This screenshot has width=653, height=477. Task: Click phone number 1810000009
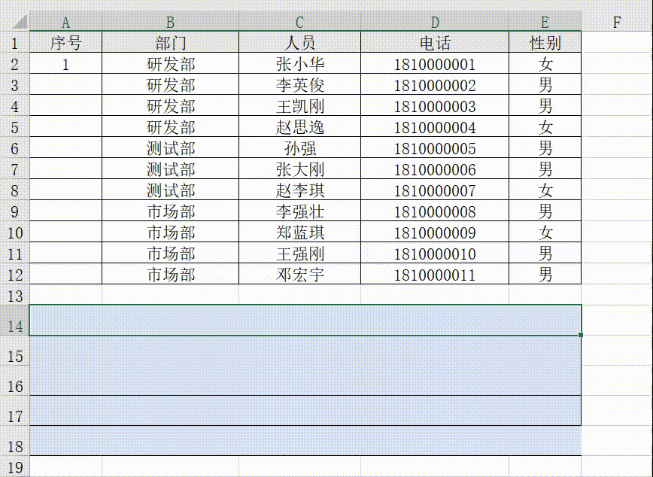[x=434, y=232]
